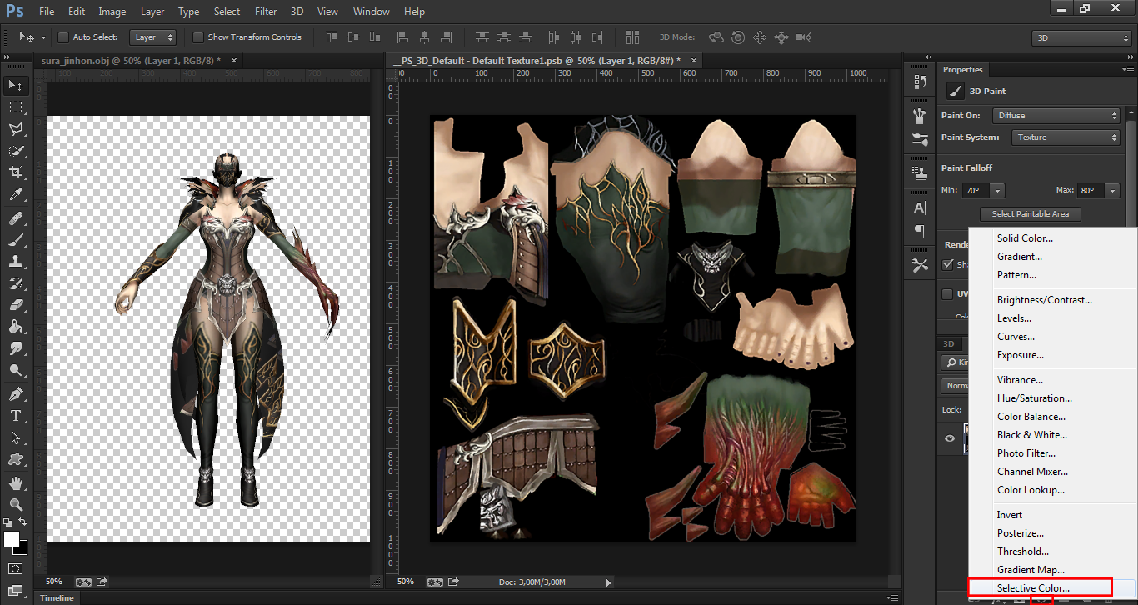The image size is (1138, 605).
Task: Open the History panel icon
Action: coord(920,82)
